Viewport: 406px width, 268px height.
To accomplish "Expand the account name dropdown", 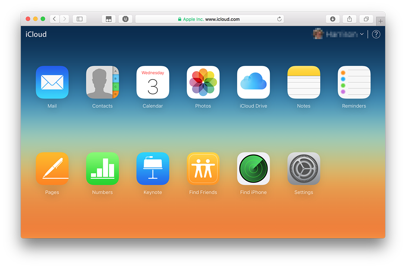I will [361, 34].
